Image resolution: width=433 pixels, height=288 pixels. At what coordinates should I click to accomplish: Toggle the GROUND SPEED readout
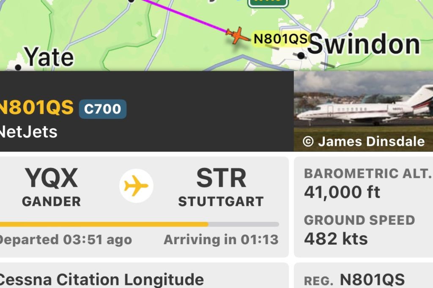point(359,220)
